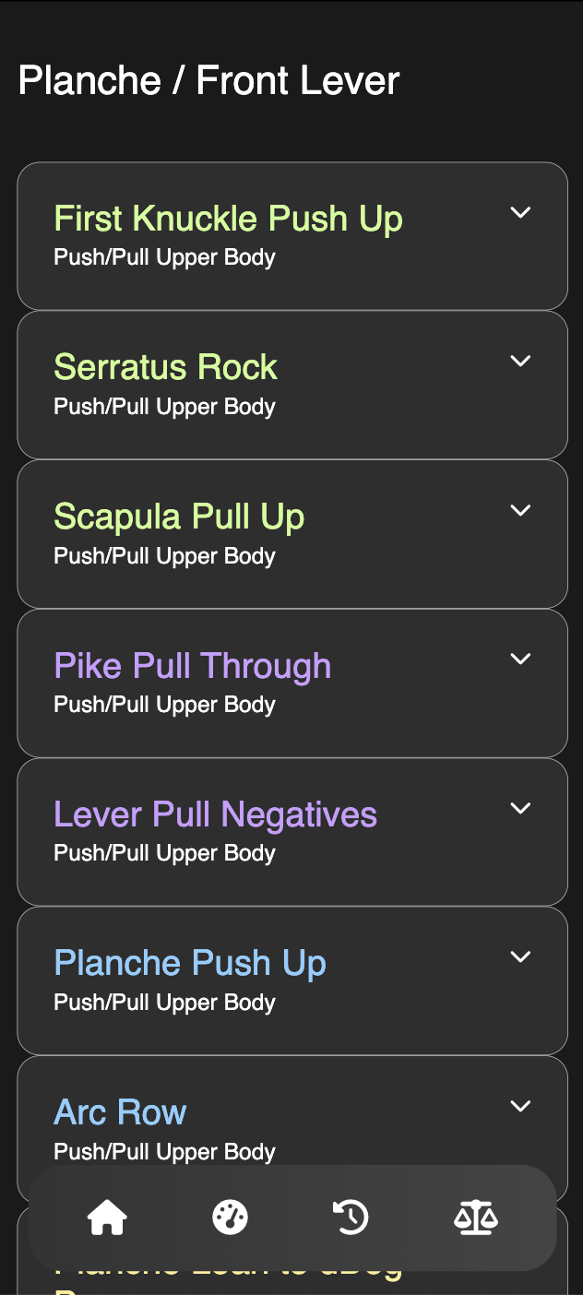This screenshot has width=583, height=1295.
Task: Click the Arc Row exercise title
Action: [120, 1112]
